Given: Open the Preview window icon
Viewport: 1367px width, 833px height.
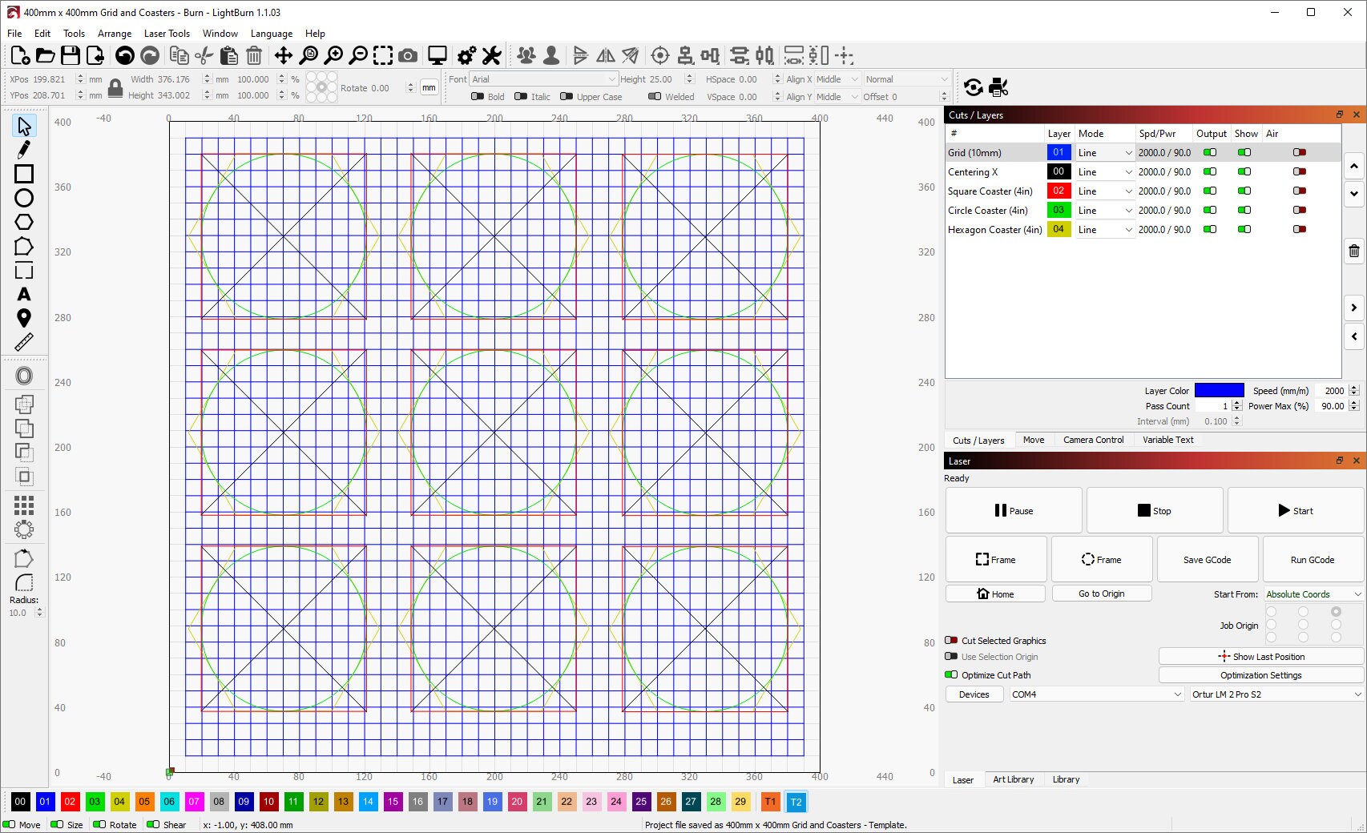Looking at the screenshot, I should 435,55.
